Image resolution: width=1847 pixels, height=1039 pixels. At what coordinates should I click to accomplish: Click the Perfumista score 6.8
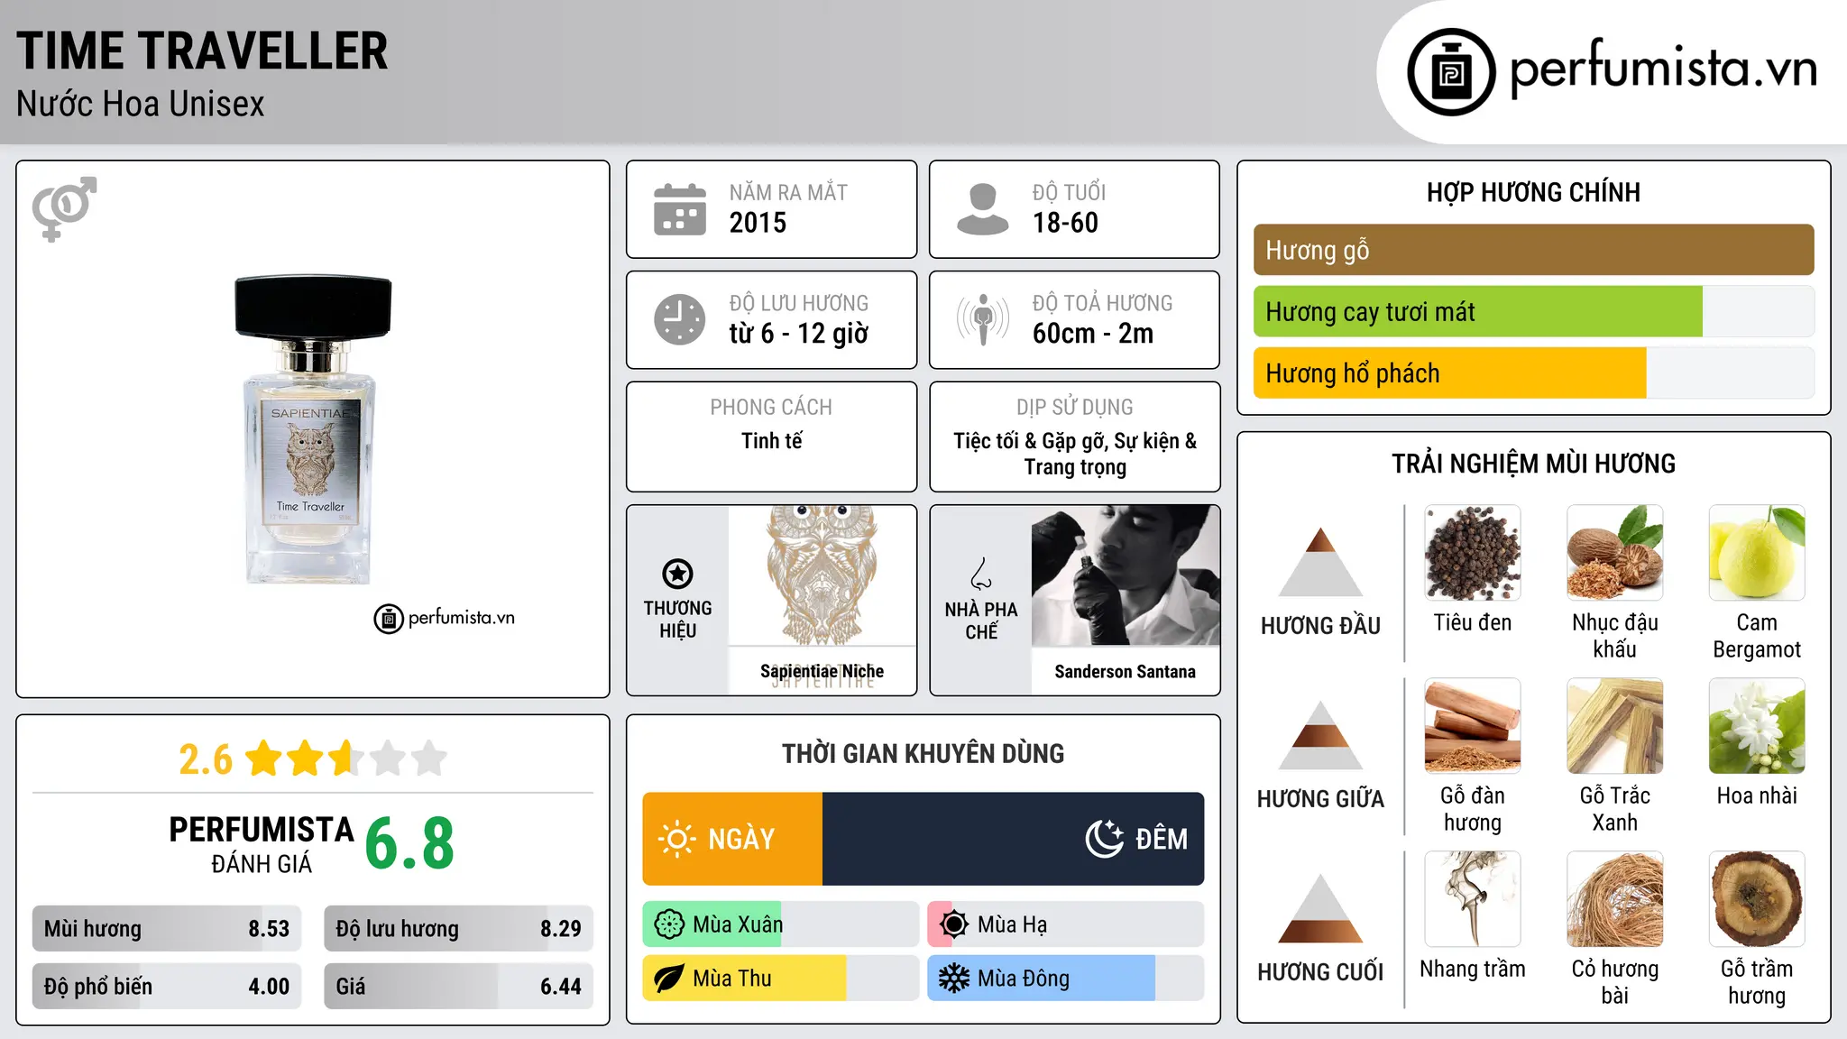pyautogui.click(x=409, y=844)
